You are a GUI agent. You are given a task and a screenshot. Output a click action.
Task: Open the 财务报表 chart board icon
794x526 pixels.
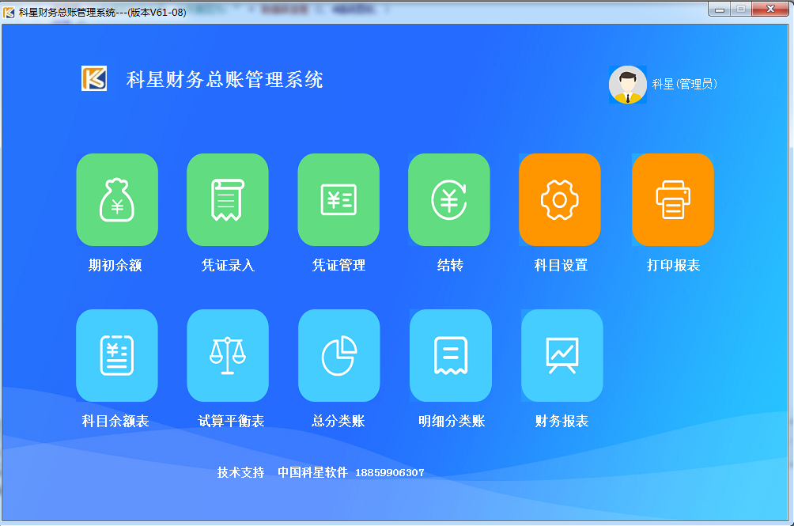pos(562,356)
